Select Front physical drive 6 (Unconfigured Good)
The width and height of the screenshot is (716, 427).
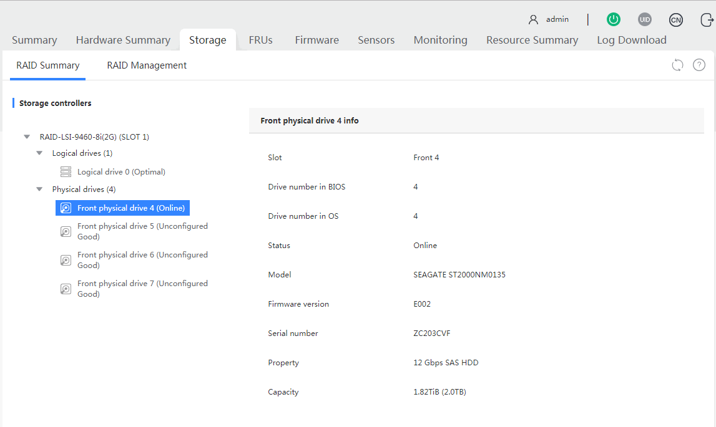(142, 260)
